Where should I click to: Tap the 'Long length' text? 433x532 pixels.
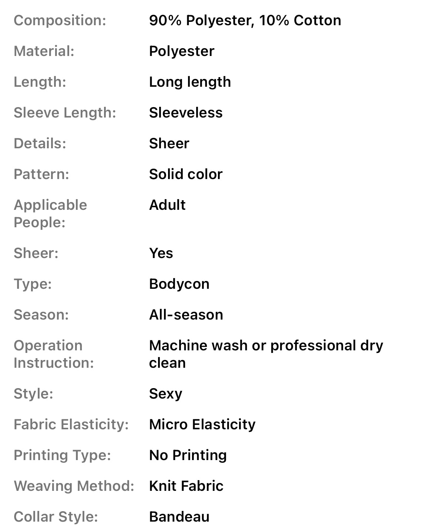189,82
